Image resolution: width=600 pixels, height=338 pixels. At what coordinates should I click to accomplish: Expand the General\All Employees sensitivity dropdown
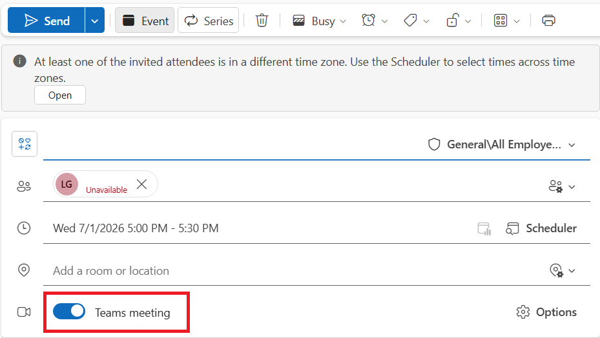[x=502, y=144]
